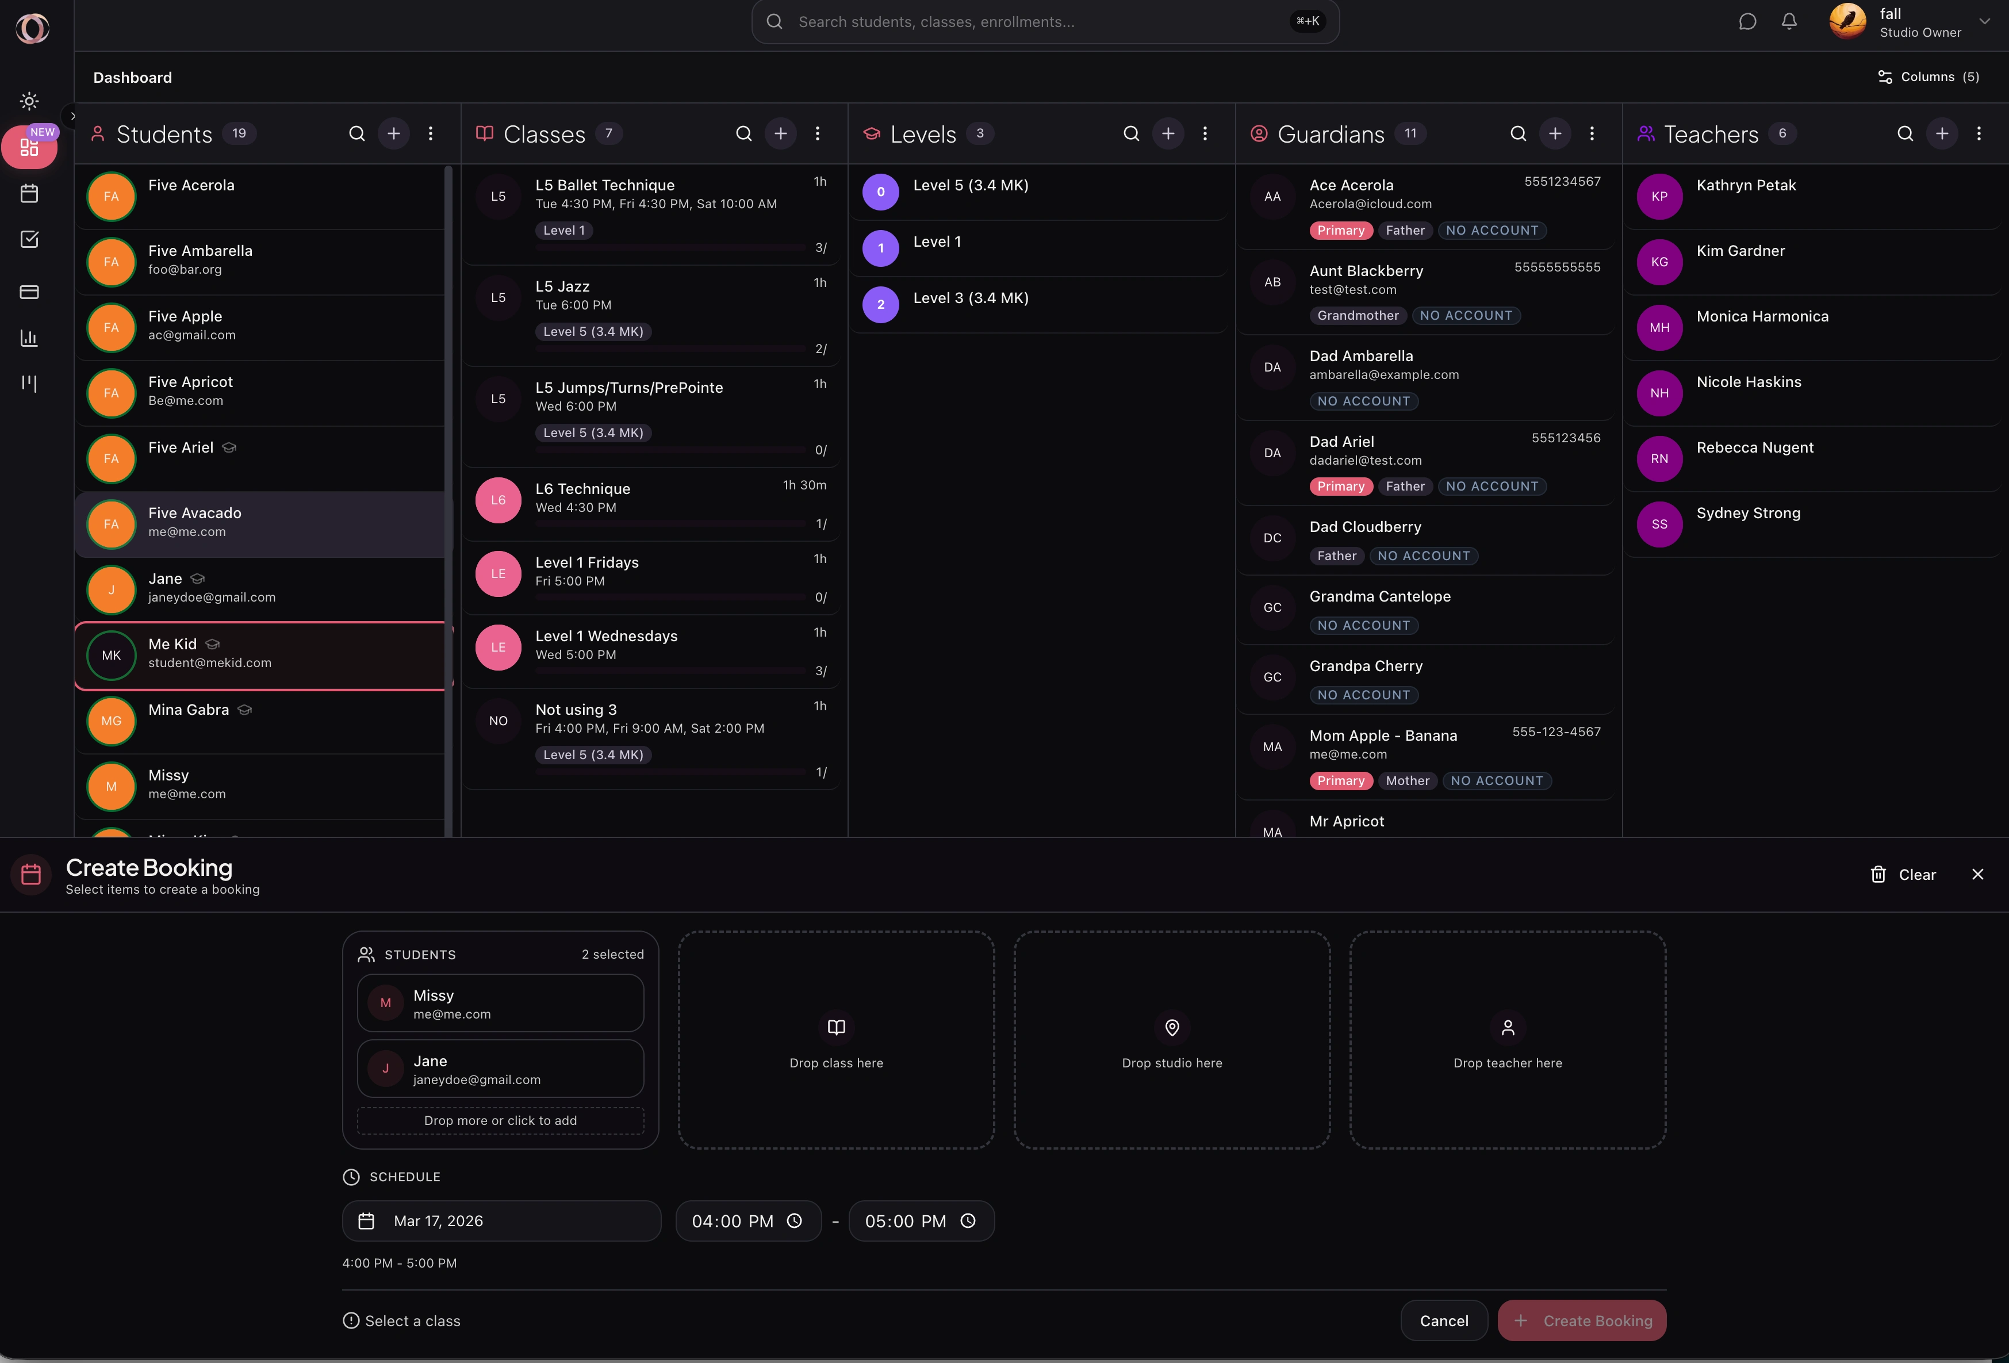Clear the booking selection
This screenshot has height=1363, width=2009.
pos(1903,874)
